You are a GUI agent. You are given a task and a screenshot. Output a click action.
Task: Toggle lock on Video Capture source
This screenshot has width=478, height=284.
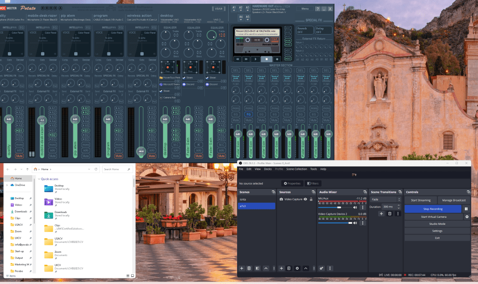[311, 199]
